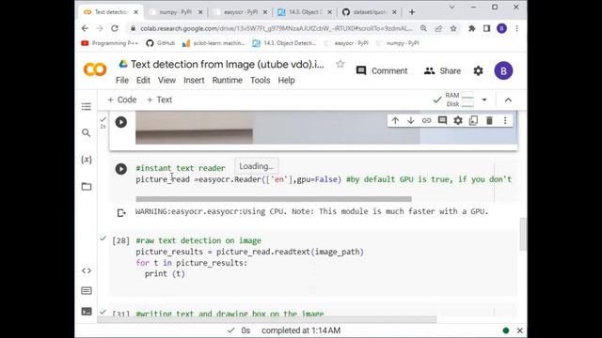The width and height of the screenshot is (602, 338).
Task: Open more cell actions menu
Action: tap(505, 120)
